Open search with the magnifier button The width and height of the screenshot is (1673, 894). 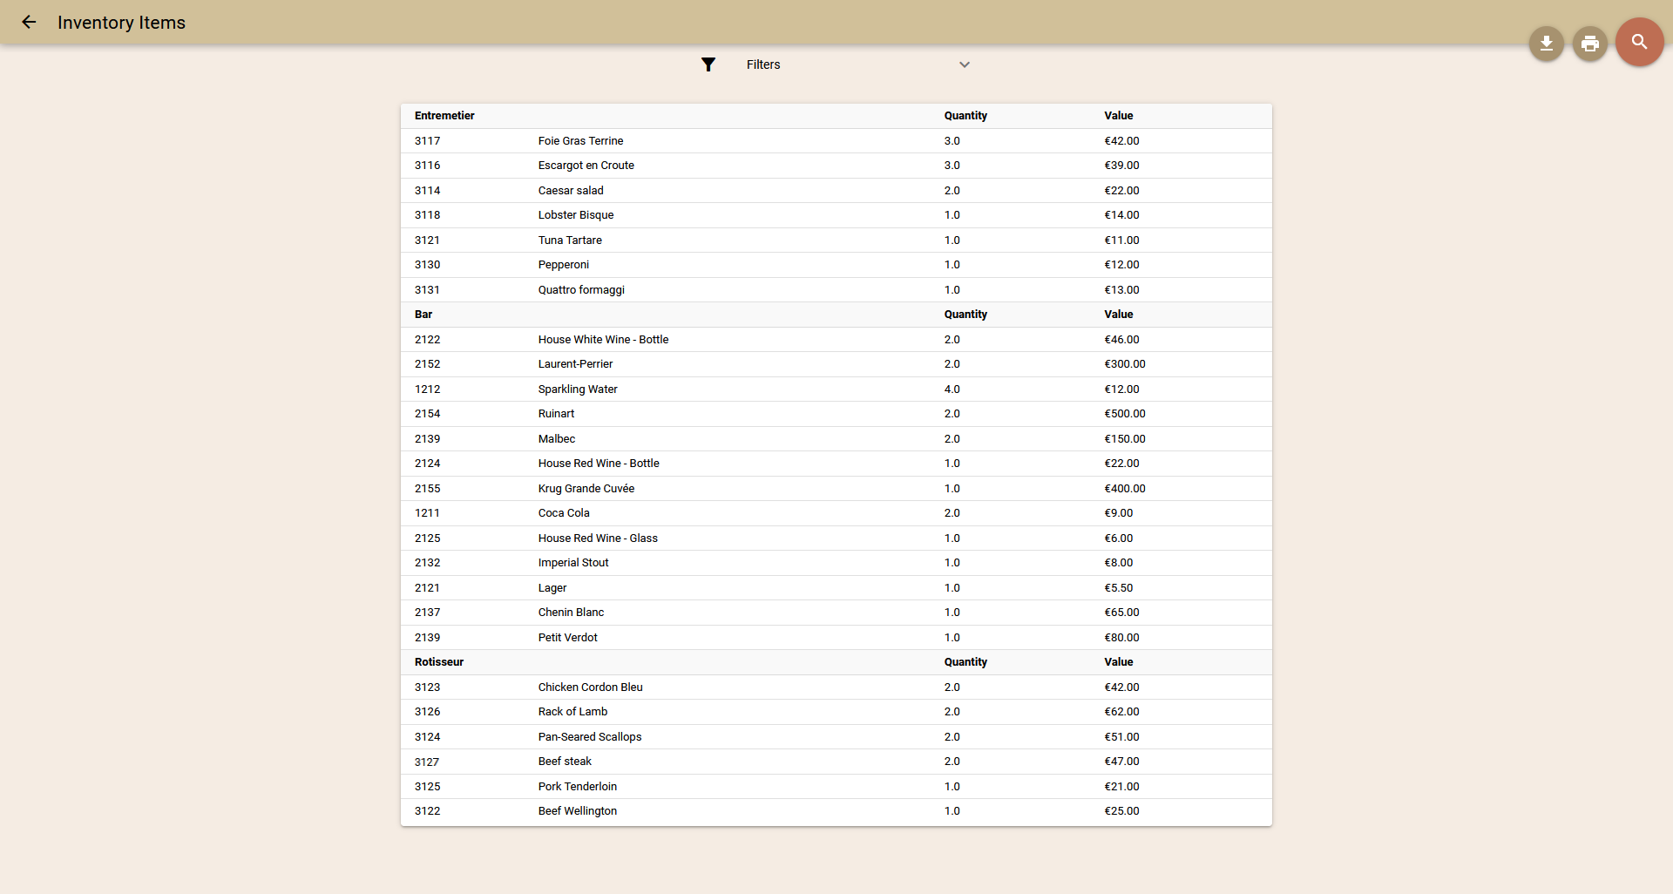pos(1639,42)
